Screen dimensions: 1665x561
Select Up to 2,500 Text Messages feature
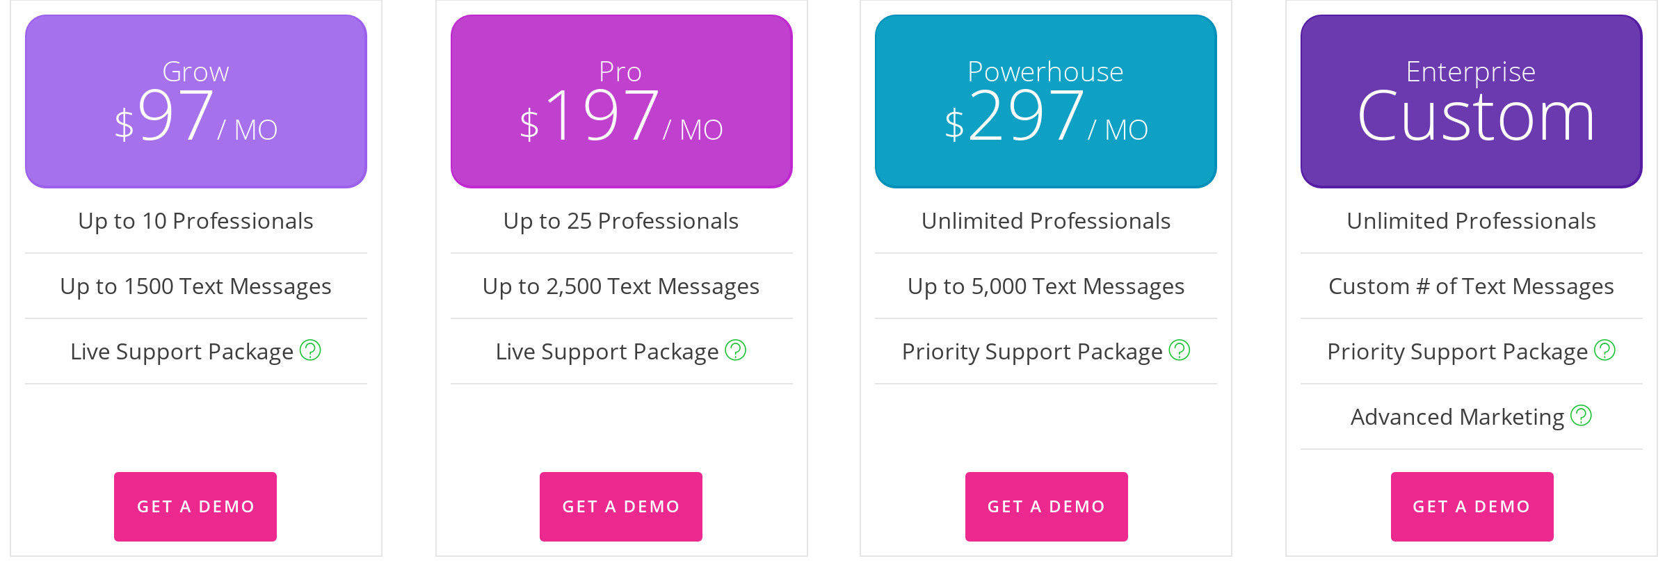(x=622, y=286)
